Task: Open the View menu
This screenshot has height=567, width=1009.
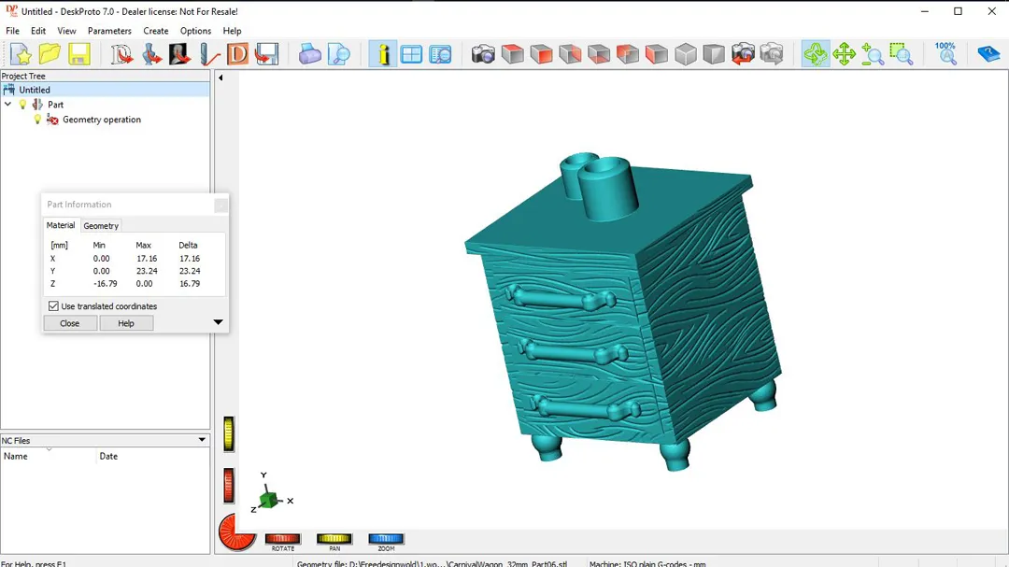Action: pos(66,31)
